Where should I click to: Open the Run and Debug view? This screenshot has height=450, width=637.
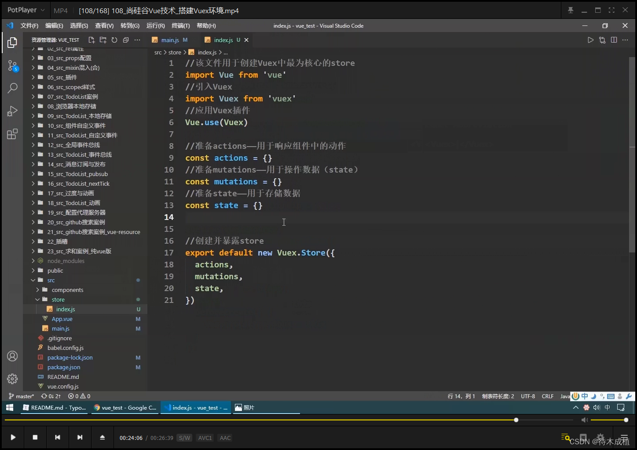tap(12, 111)
